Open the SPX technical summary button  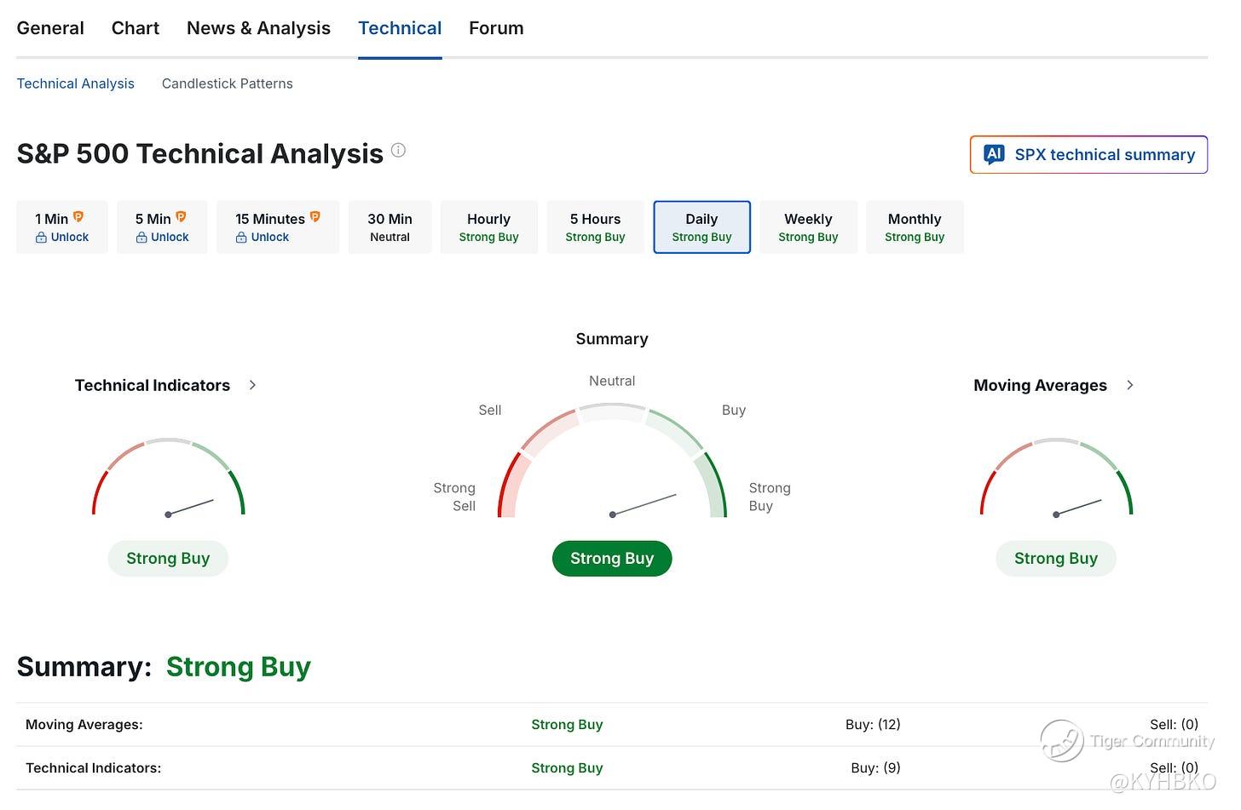tap(1088, 155)
